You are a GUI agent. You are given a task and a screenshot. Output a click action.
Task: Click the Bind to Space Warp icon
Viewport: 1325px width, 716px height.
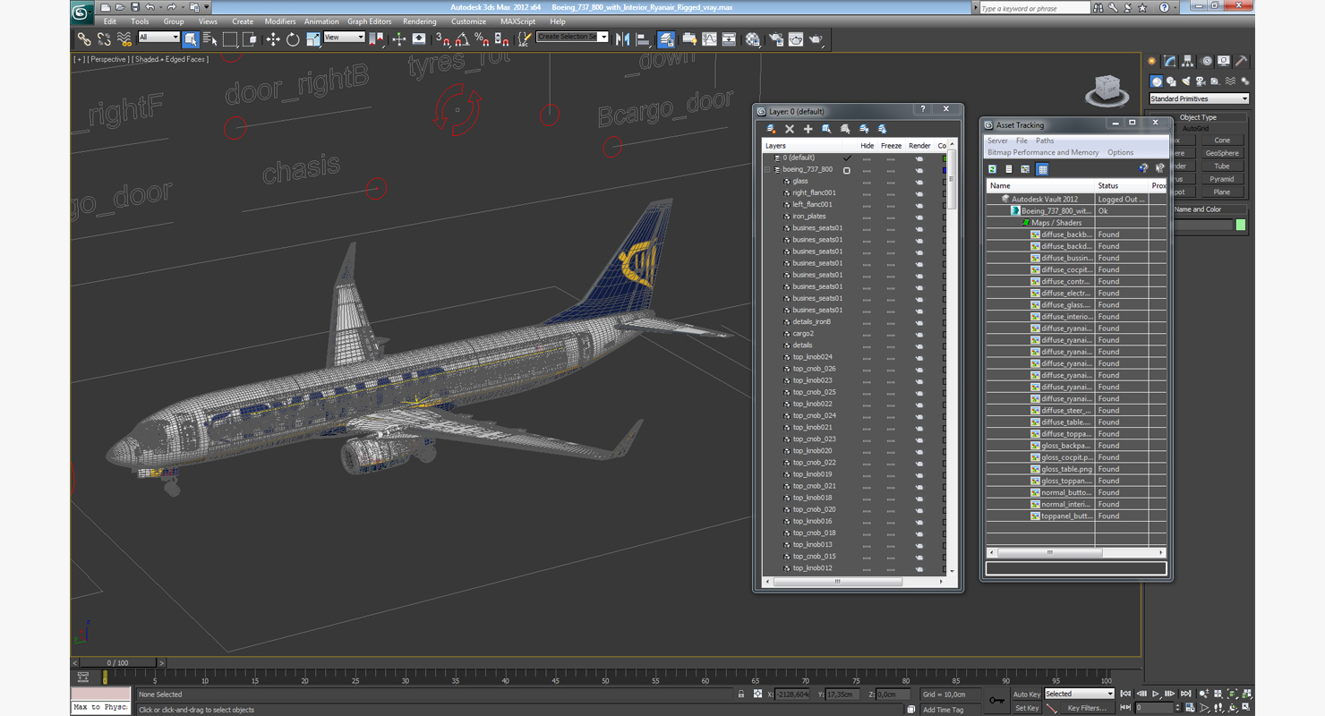pos(124,38)
